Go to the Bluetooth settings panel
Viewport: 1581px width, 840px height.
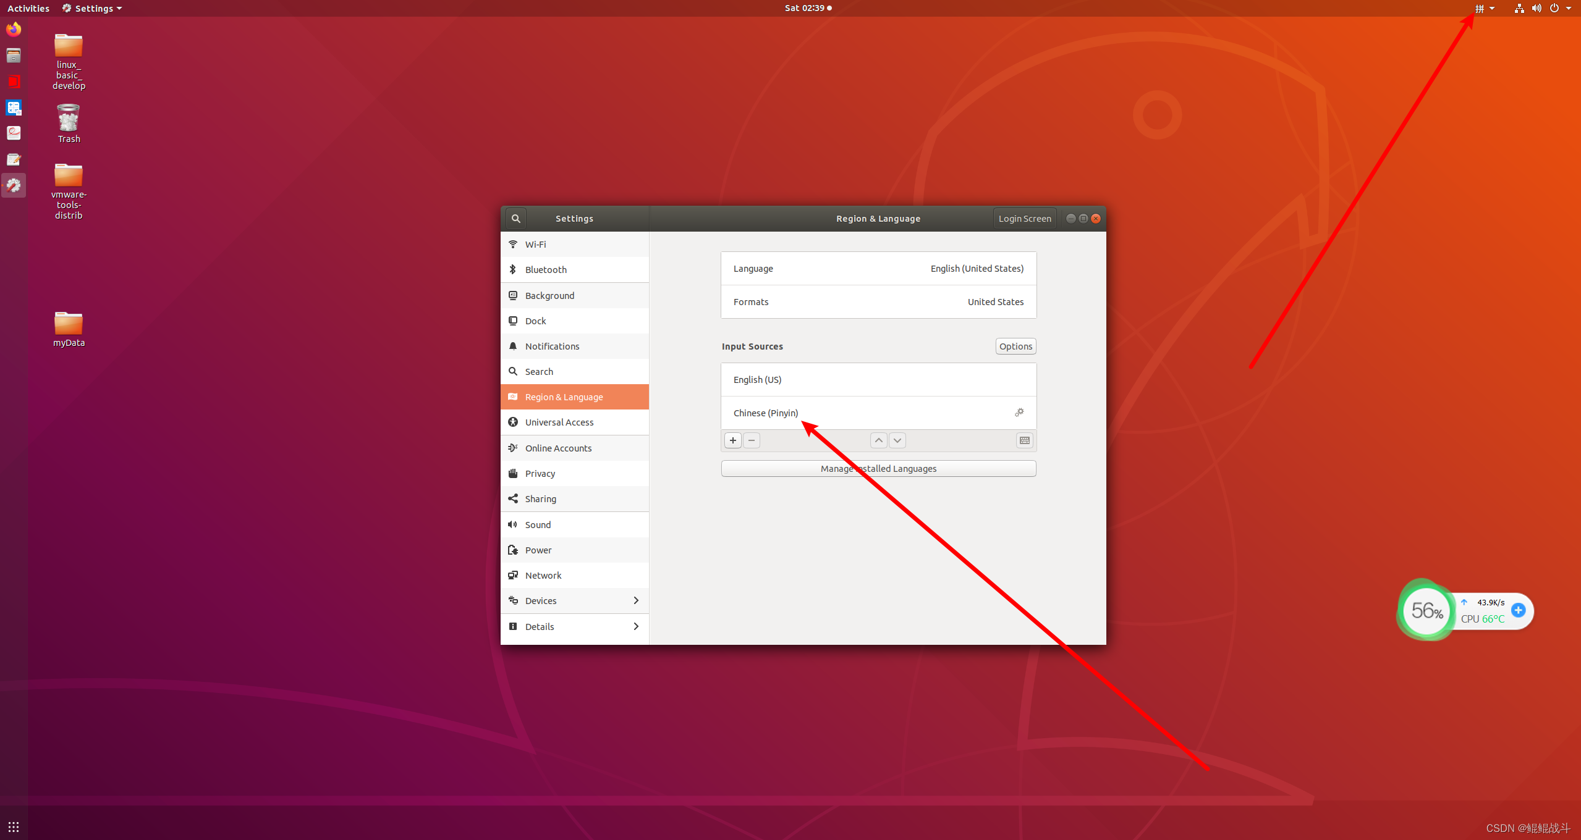(545, 270)
